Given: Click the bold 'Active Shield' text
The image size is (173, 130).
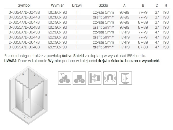Looking at the screenshot, I should tap(73, 56).
